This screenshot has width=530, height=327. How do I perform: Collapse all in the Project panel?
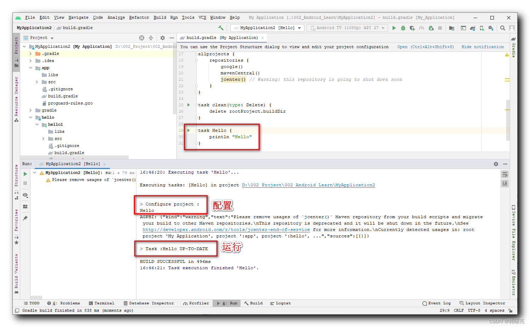pyautogui.click(x=151, y=38)
